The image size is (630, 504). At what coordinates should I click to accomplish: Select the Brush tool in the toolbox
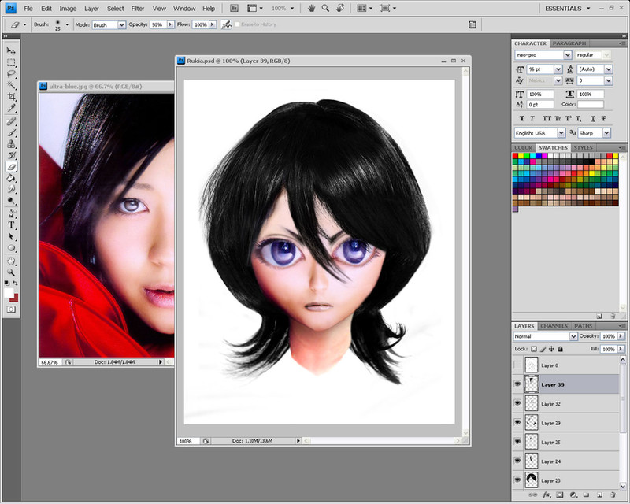coord(11,132)
